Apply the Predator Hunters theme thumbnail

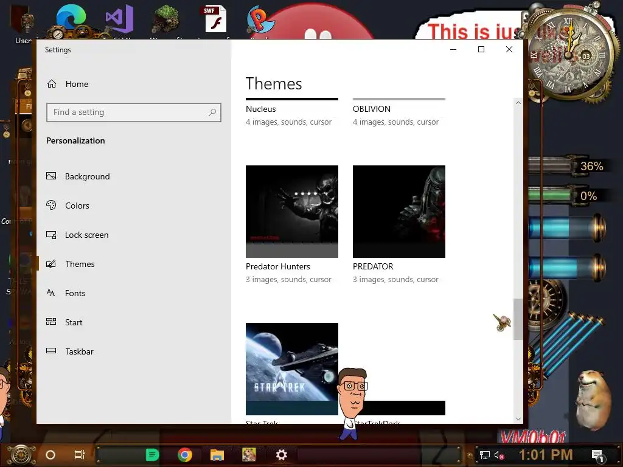(292, 211)
